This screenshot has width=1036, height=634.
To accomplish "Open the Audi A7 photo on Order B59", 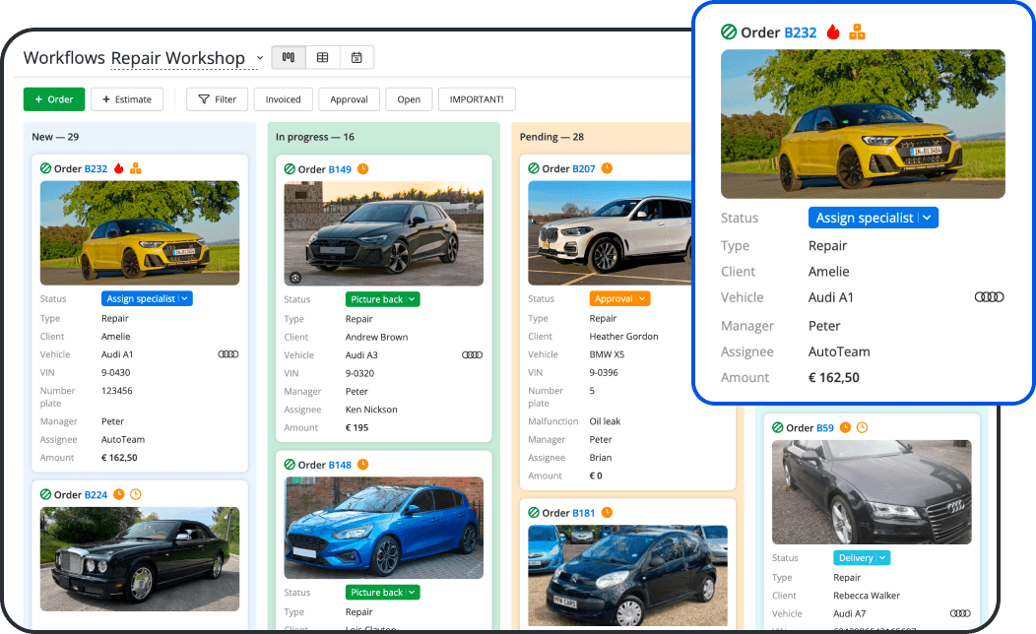I will point(872,492).
